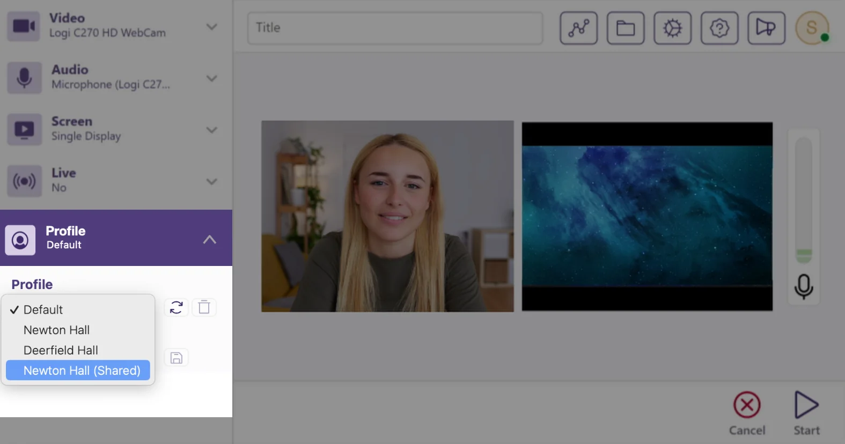This screenshot has height=444, width=845.
Task: Click the Audio microphone icon
Action: coord(24,78)
